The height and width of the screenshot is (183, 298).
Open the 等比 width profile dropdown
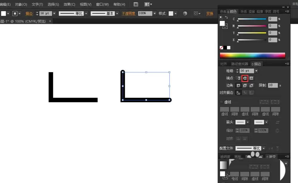(x=86, y=13)
